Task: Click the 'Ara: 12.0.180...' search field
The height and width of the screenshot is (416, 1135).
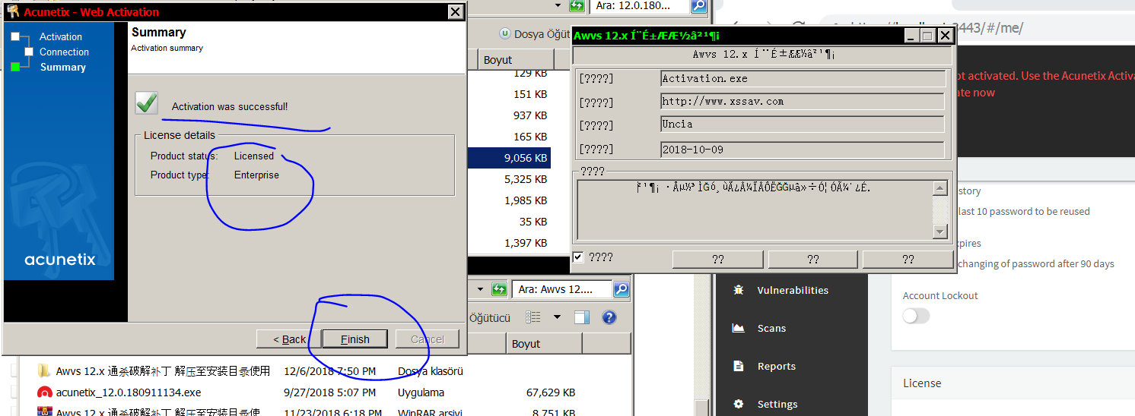Action: 639,6
